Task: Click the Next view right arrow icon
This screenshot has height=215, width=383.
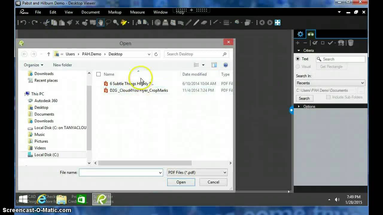Action: [270, 23]
